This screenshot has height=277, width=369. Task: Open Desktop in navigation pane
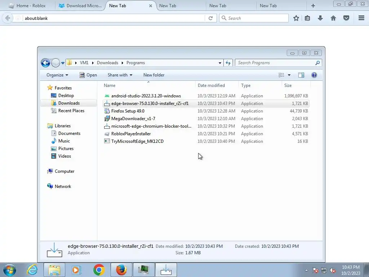(66, 95)
